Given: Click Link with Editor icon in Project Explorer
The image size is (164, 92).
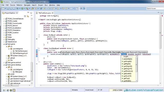Looking at the screenshot, I should point(28,16).
